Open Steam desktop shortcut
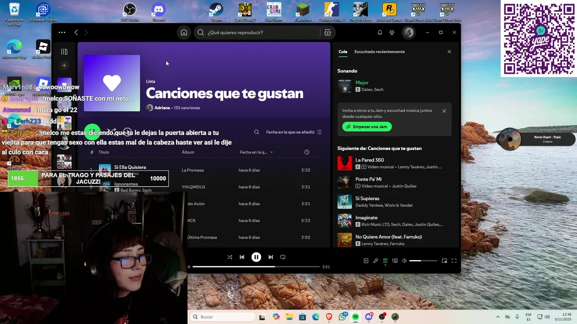The width and height of the screenshot is (577, 324). click(216, 12)
